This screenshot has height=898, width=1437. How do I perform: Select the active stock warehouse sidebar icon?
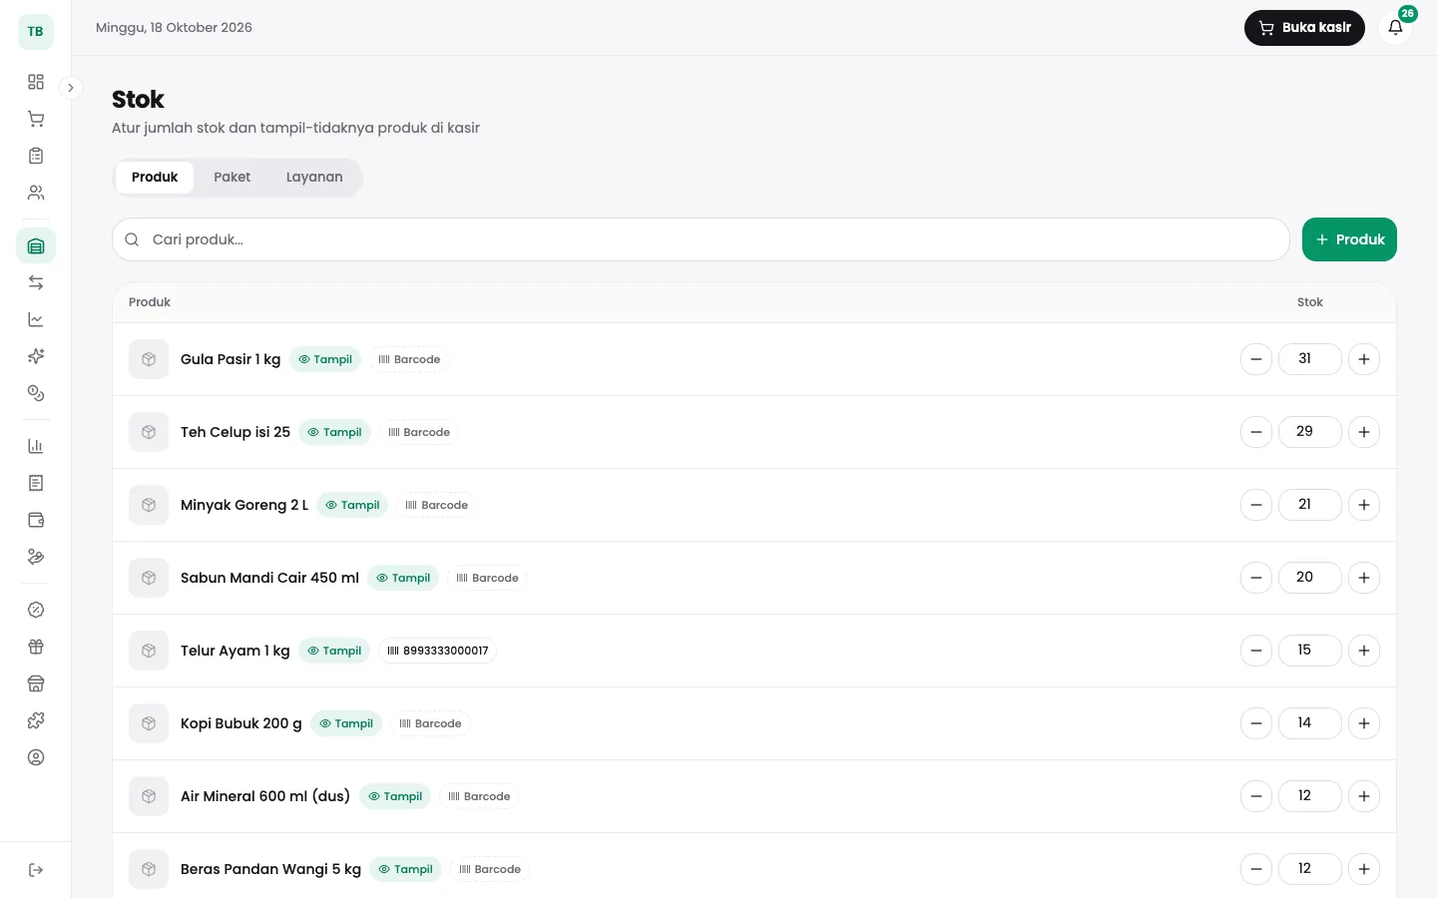[x=36, y=245]
